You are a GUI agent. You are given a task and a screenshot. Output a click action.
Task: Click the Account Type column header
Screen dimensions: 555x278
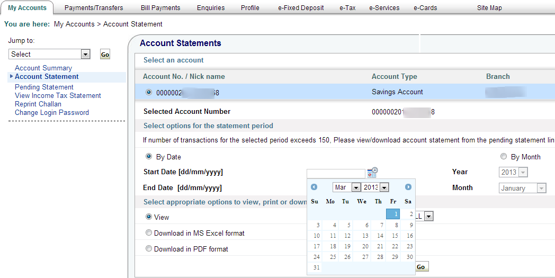(395, 76)
